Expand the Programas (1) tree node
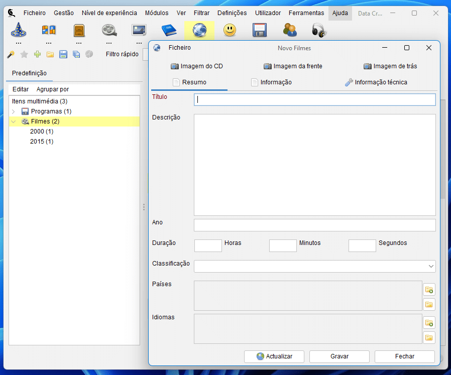Viewport: 451px width, 375px height. [13, 111]
